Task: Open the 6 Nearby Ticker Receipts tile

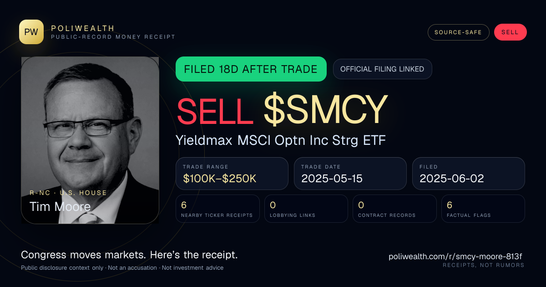Action: 217,209
